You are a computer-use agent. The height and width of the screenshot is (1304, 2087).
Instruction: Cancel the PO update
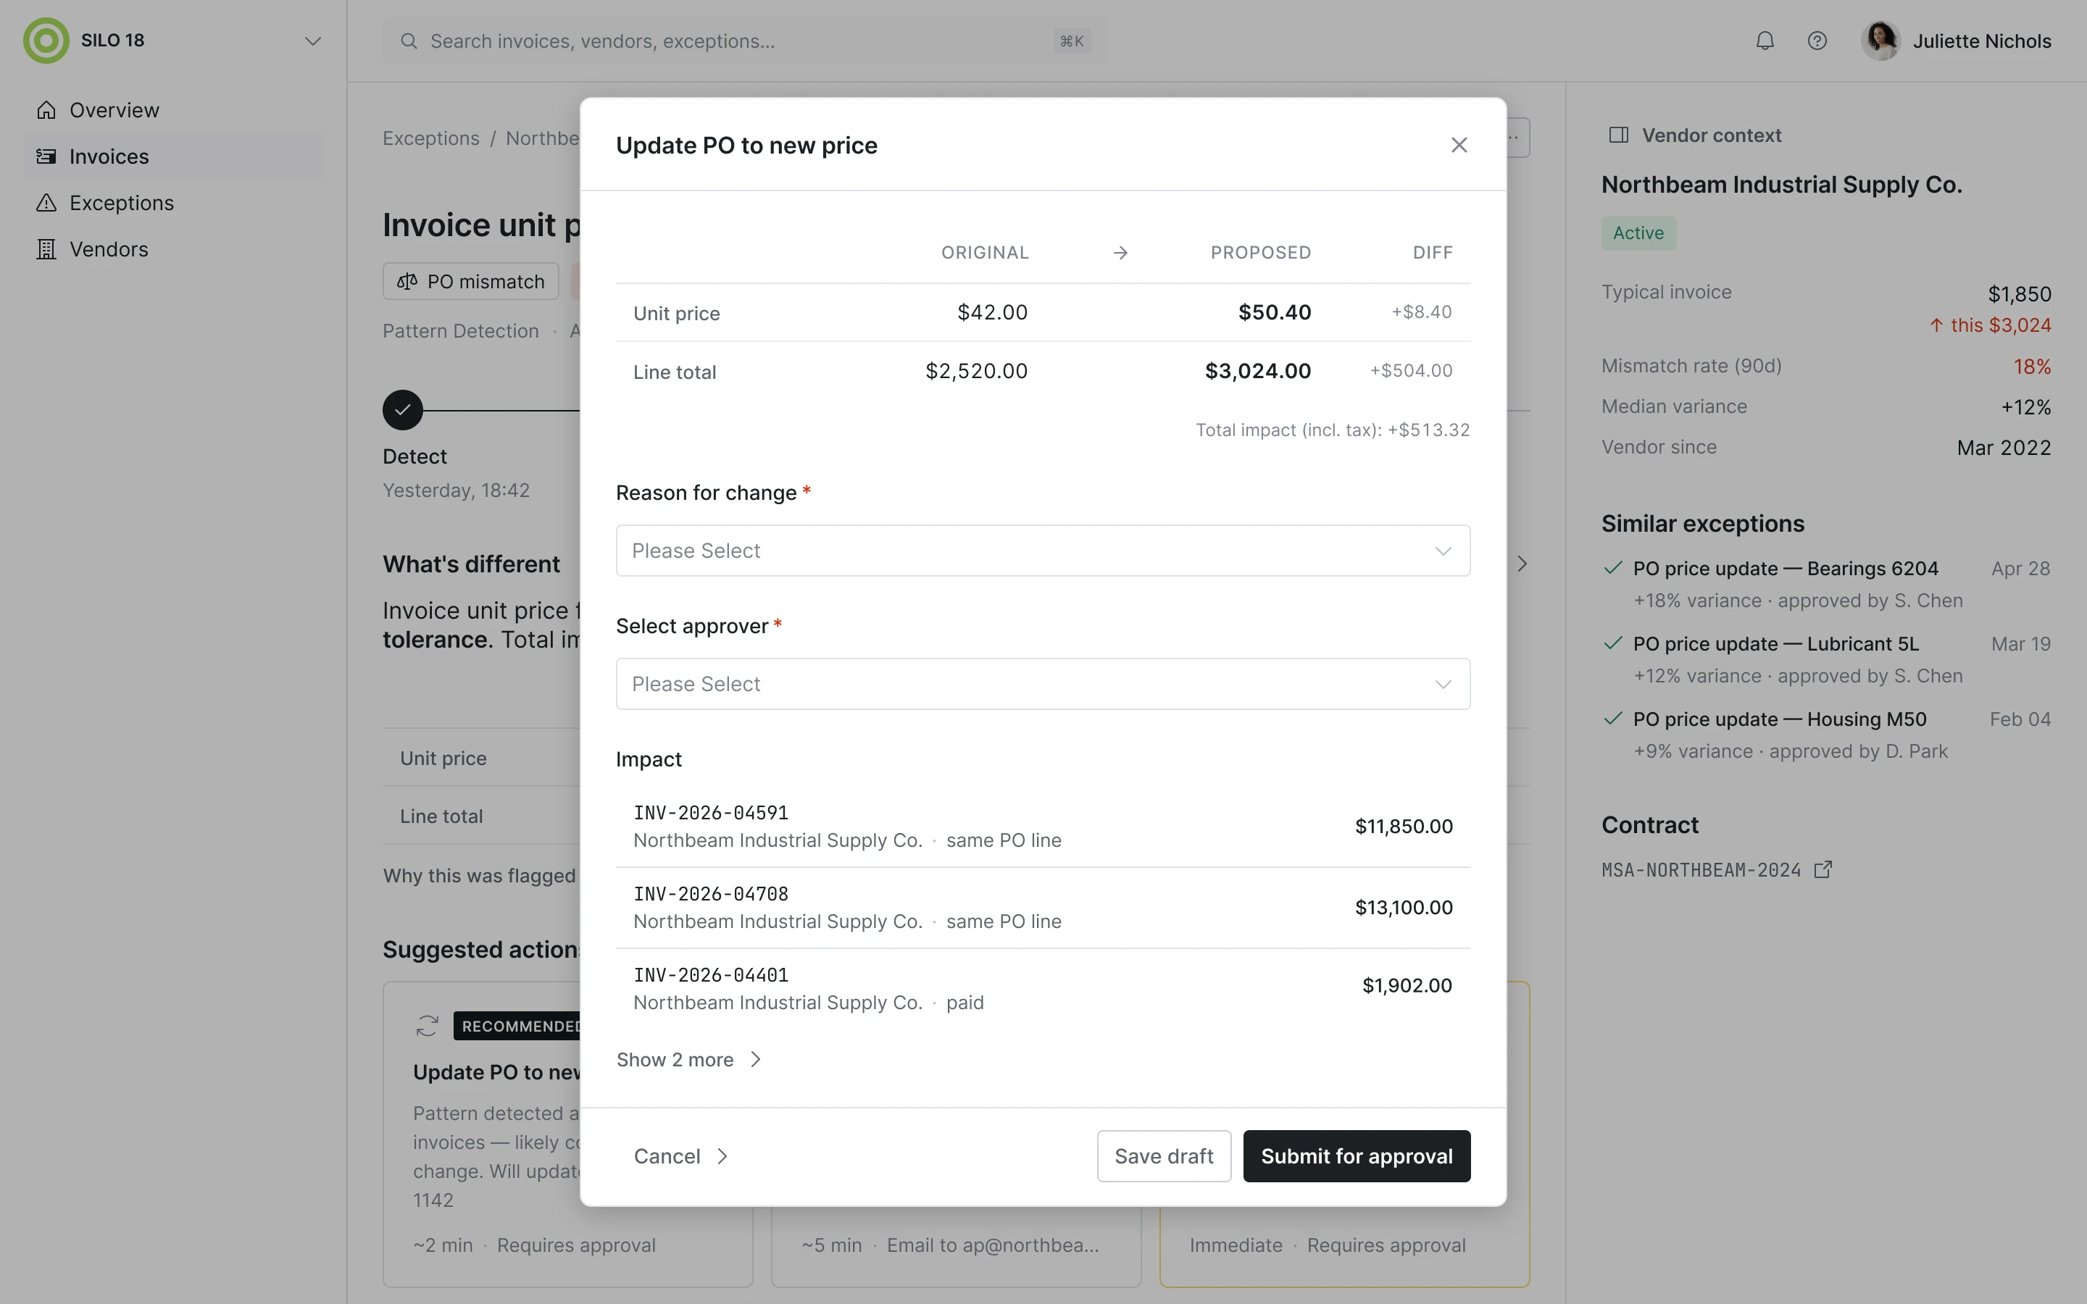click(x=681, y=1156)
